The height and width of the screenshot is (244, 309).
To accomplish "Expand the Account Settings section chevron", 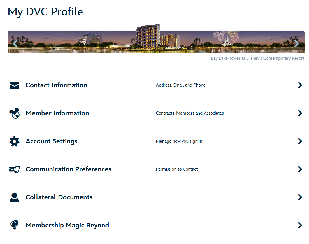I will tap(300, 141).
